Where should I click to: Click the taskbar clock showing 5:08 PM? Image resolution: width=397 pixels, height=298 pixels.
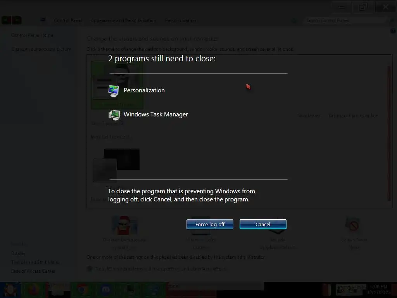[379, 289]
